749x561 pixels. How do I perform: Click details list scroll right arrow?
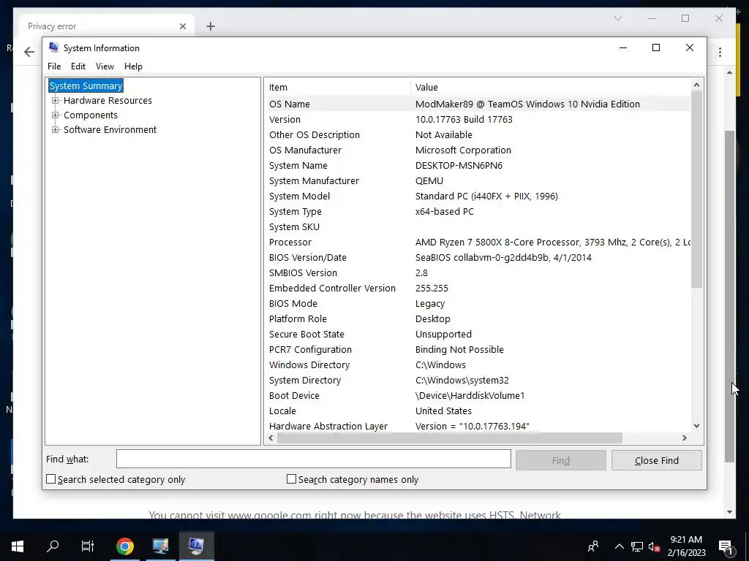pos(685,438)
